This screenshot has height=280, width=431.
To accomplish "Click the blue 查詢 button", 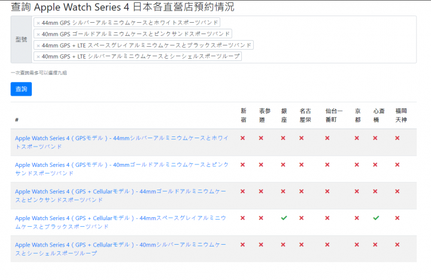I will coord(21,89).
